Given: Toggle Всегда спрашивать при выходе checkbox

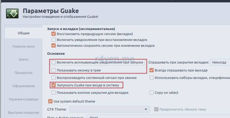Looking at the screenshot, I should (x=152, y=70).
